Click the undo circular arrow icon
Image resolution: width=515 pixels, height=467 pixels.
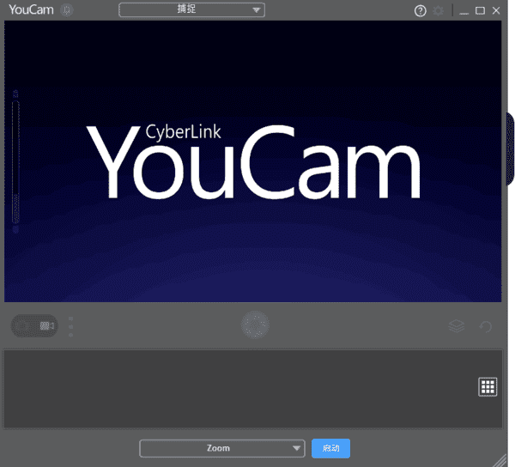click(x=486, y=326)
